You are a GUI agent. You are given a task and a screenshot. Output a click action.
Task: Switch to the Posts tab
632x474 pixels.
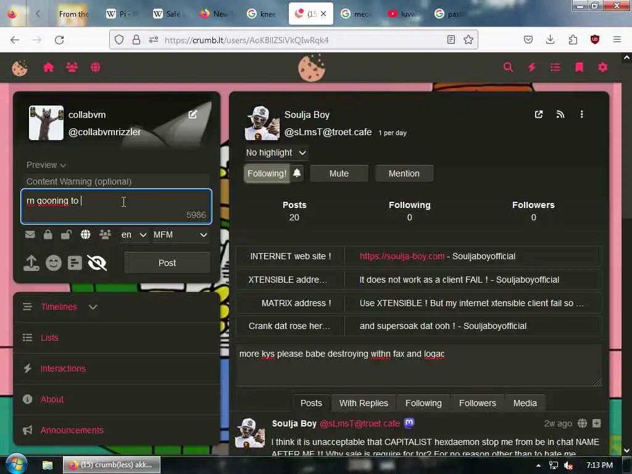311,403
